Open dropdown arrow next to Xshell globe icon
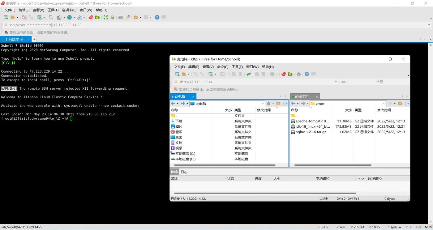The height and width of the screenshot is (230, 433). pyautogui.click(x=74, y=18)
